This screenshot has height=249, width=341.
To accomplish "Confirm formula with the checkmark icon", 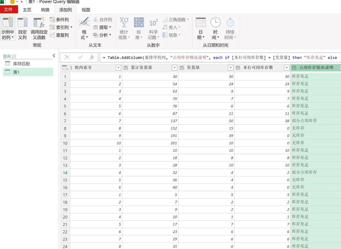I will pyautogui.click(x=81, y=57).
